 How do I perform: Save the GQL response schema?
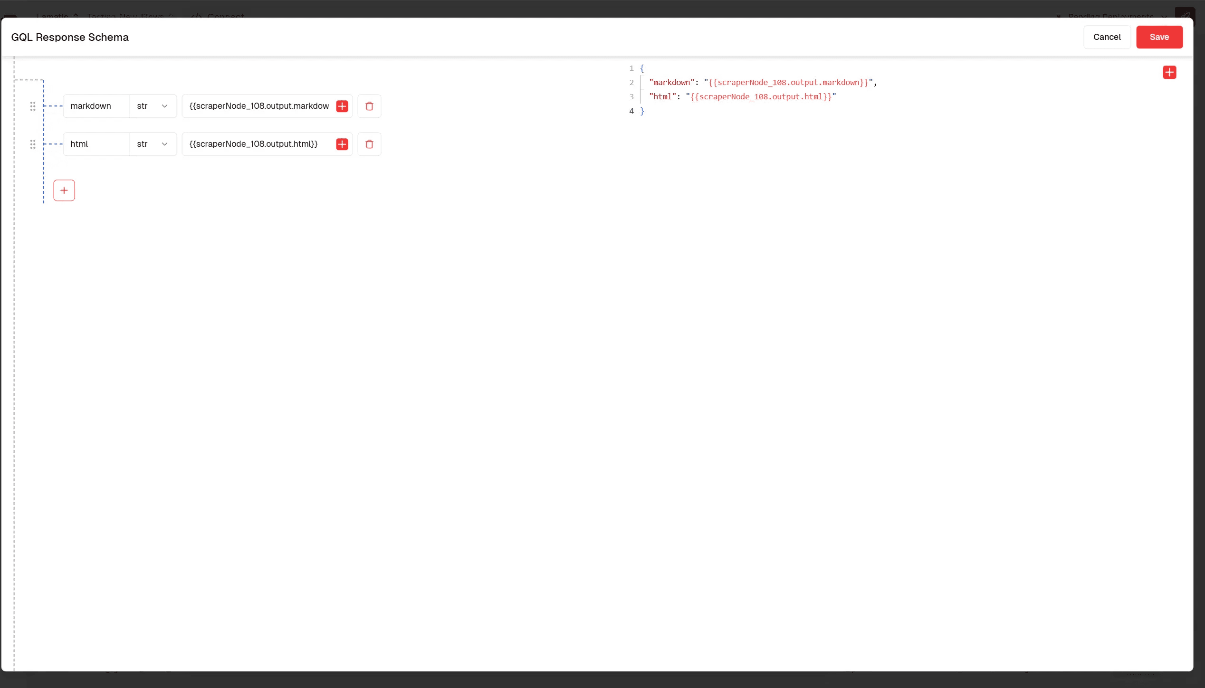(1159, 37)
